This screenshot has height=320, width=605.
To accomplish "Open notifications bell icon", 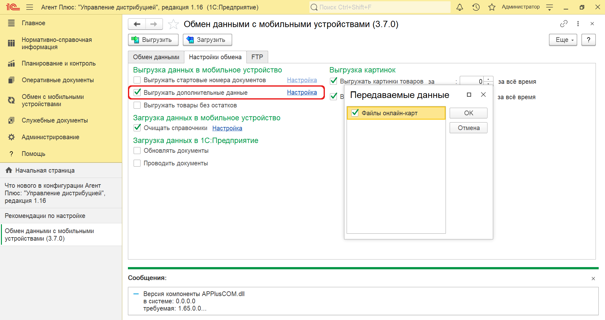I will pyautogui.click(x=460, y=7).
